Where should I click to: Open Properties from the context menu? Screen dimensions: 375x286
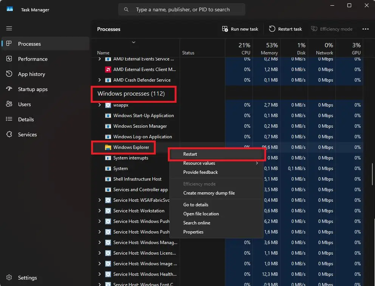coord(217,232)
